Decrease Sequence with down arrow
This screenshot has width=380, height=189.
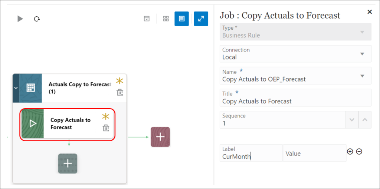pyautogui.click(x=352, y=120)
